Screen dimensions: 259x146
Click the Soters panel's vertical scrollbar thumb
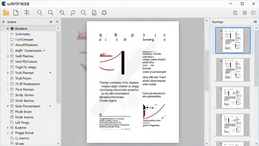(x=58, y=67)
